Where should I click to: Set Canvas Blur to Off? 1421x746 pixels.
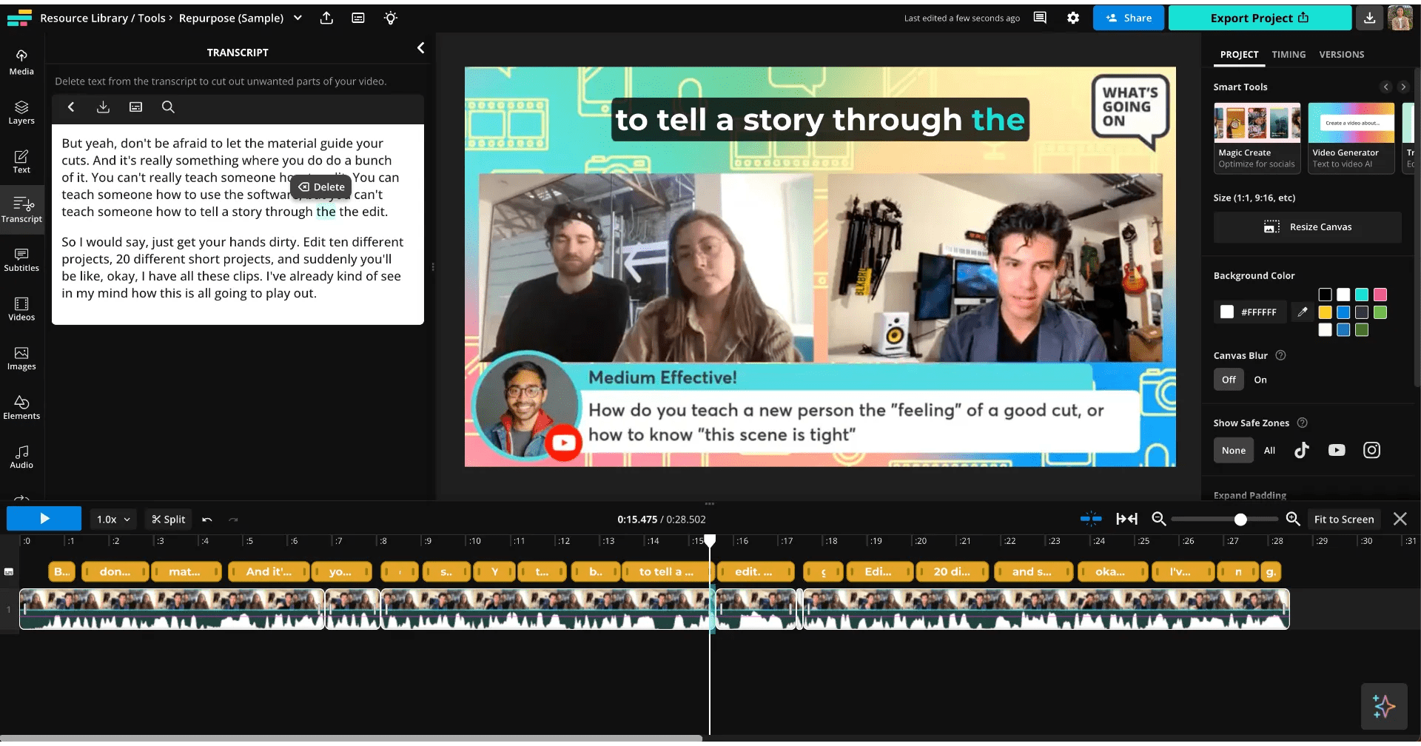click(x=1229, y=380)
